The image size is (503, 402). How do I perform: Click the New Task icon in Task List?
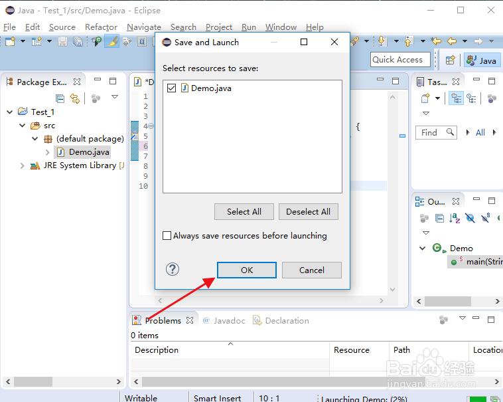(x=425, y=98)
